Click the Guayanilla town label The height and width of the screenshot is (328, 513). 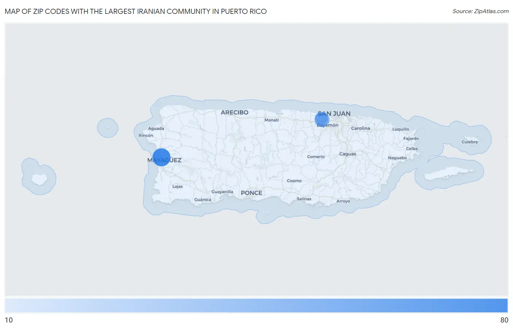pyautogui.click(x=222, y=192)
